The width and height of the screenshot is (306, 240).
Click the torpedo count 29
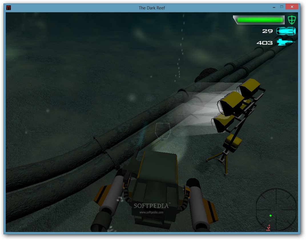(x=267, y=31)
